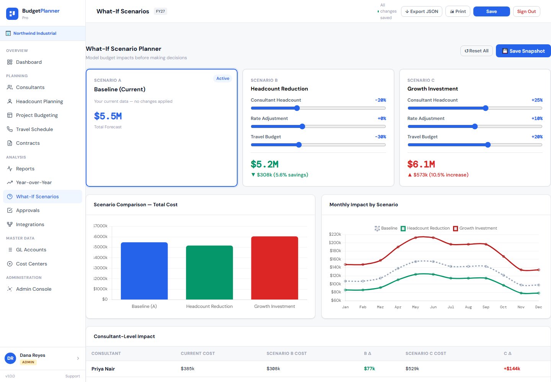Click the red Growth Investment bar

pos(275,268)
